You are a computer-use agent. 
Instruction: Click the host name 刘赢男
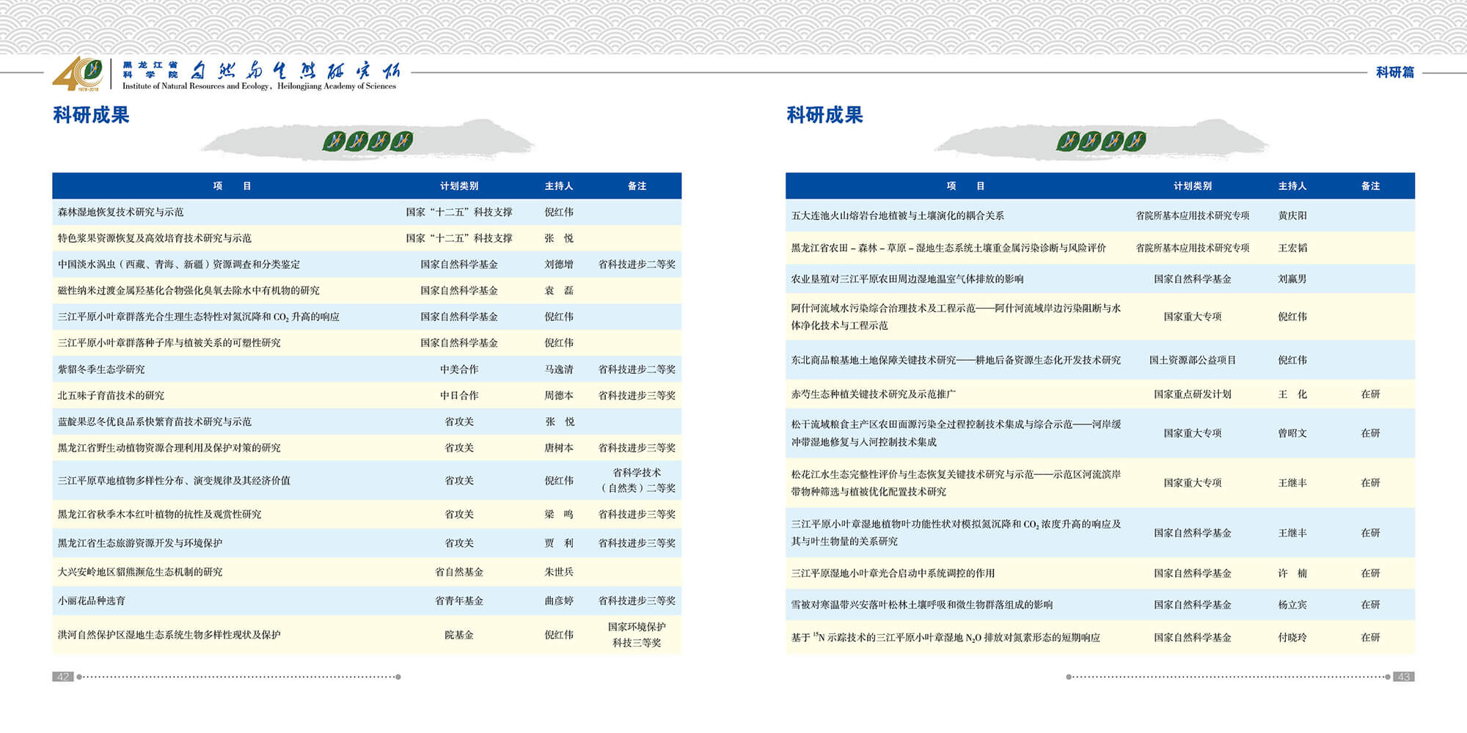[x=1292, y=279]
